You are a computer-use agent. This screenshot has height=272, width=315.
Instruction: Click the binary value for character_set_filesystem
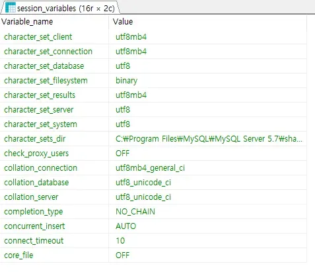pyautogui.click(x=126, y=81)
